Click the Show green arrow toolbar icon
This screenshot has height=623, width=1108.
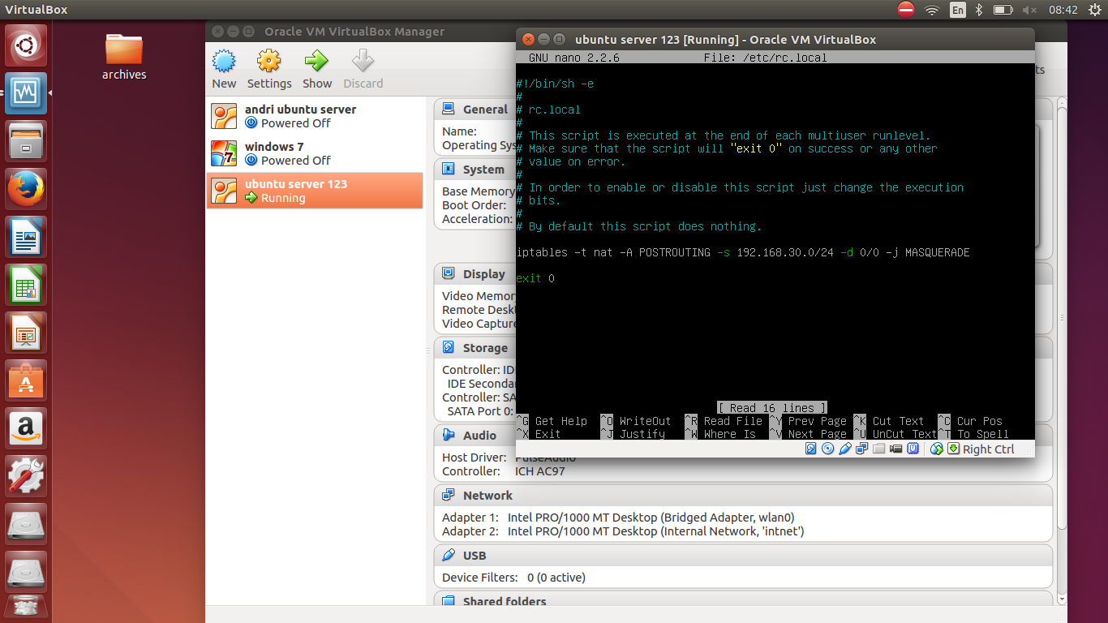point(316,62)
